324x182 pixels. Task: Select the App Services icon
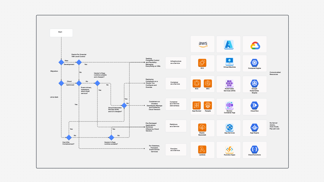tap(229, 128)
